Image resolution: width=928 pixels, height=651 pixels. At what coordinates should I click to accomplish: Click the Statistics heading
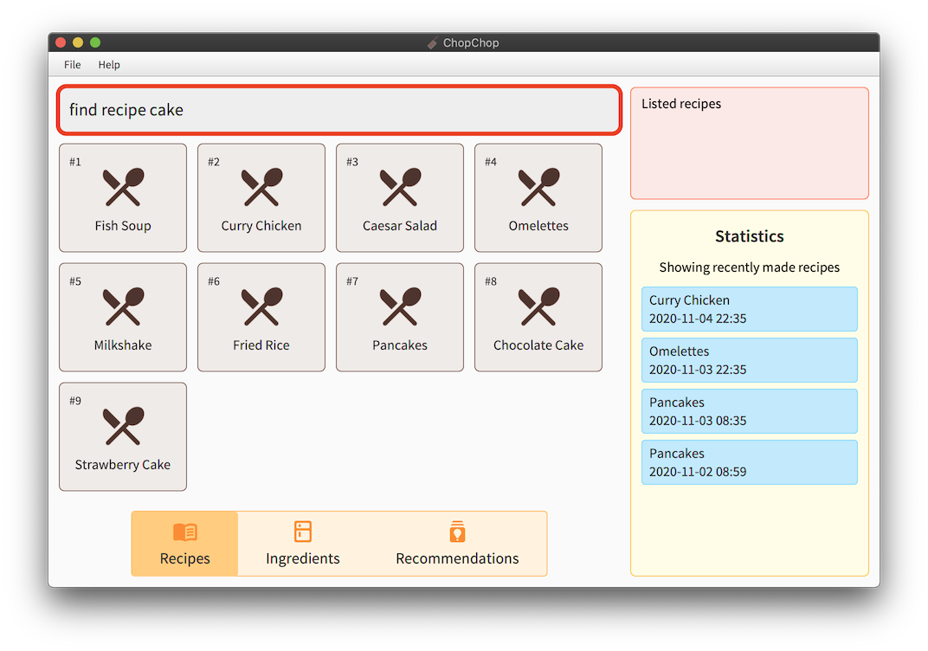[x=750, y=236]
